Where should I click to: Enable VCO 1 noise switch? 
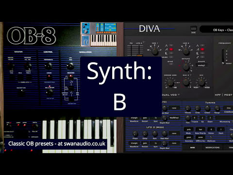171,57
